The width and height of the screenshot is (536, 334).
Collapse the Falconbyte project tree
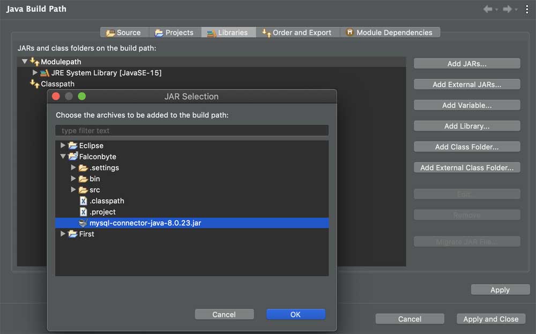click(64, 157)
